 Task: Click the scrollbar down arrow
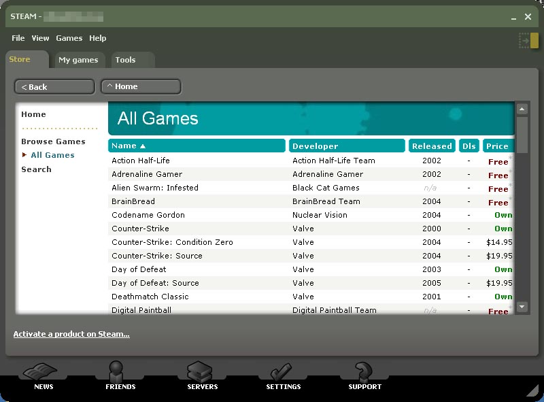(522, 307)
